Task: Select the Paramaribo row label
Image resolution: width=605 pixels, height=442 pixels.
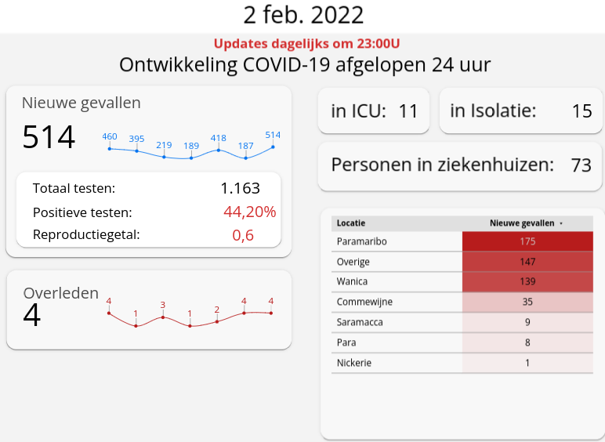Action: tap(361, 241)
